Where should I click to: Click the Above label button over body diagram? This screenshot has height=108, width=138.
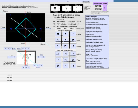click(19, 49)
